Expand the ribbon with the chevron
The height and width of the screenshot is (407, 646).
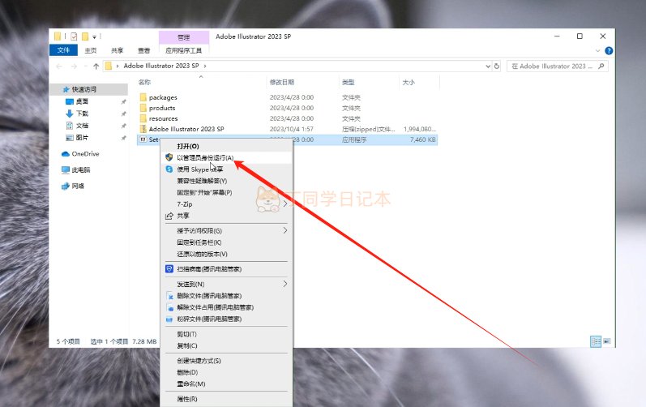click(598, 50)
